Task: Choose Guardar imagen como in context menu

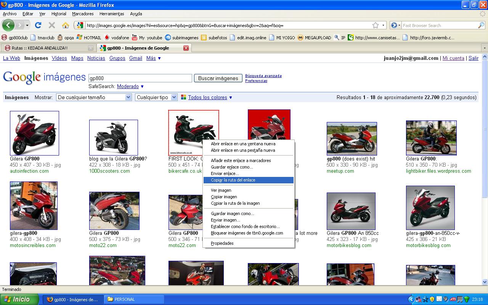Action: (x=249, y=213)
